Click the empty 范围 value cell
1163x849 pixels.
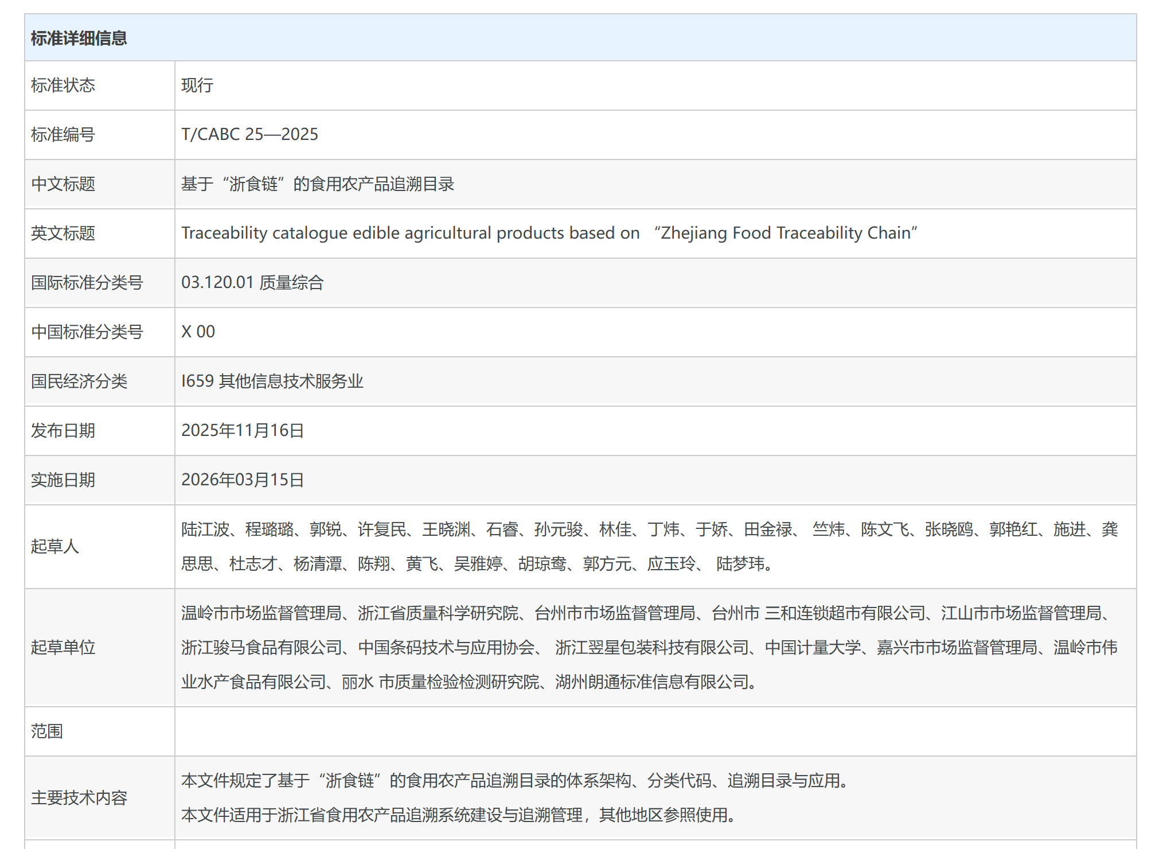tap(655, 731)
